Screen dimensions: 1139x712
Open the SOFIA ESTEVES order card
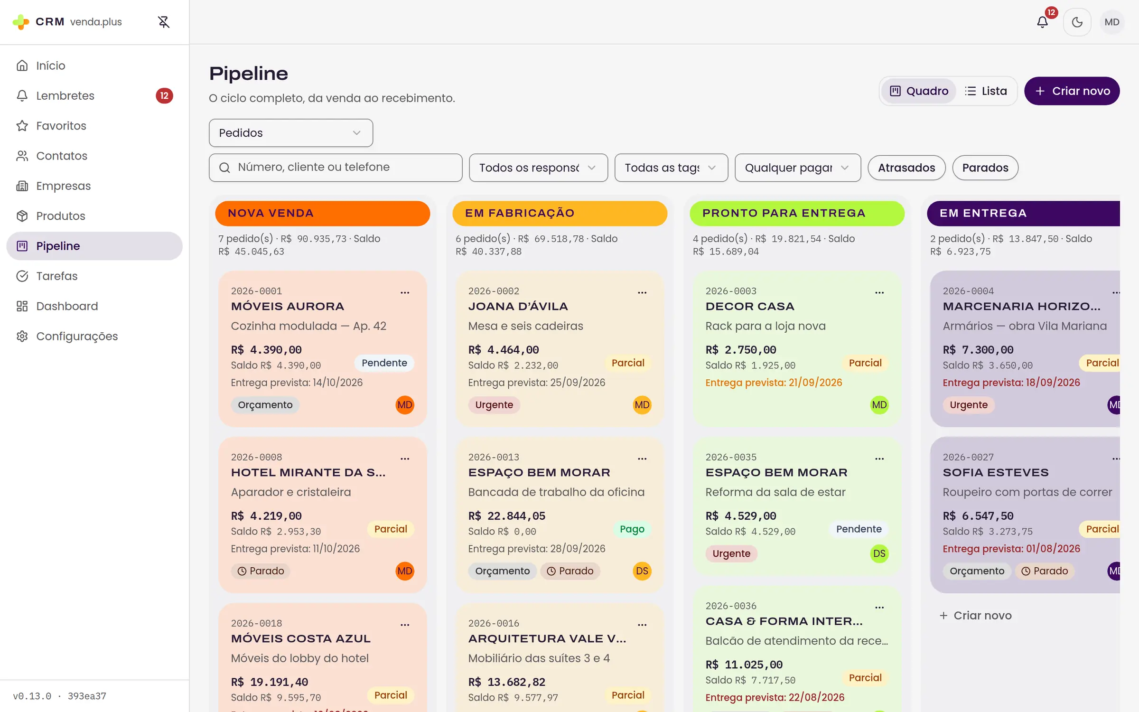pos(1025,515)
